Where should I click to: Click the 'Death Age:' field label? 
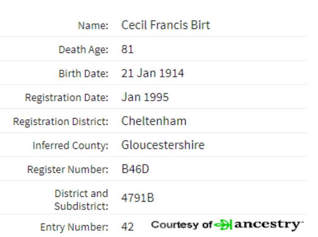(84, 50)
